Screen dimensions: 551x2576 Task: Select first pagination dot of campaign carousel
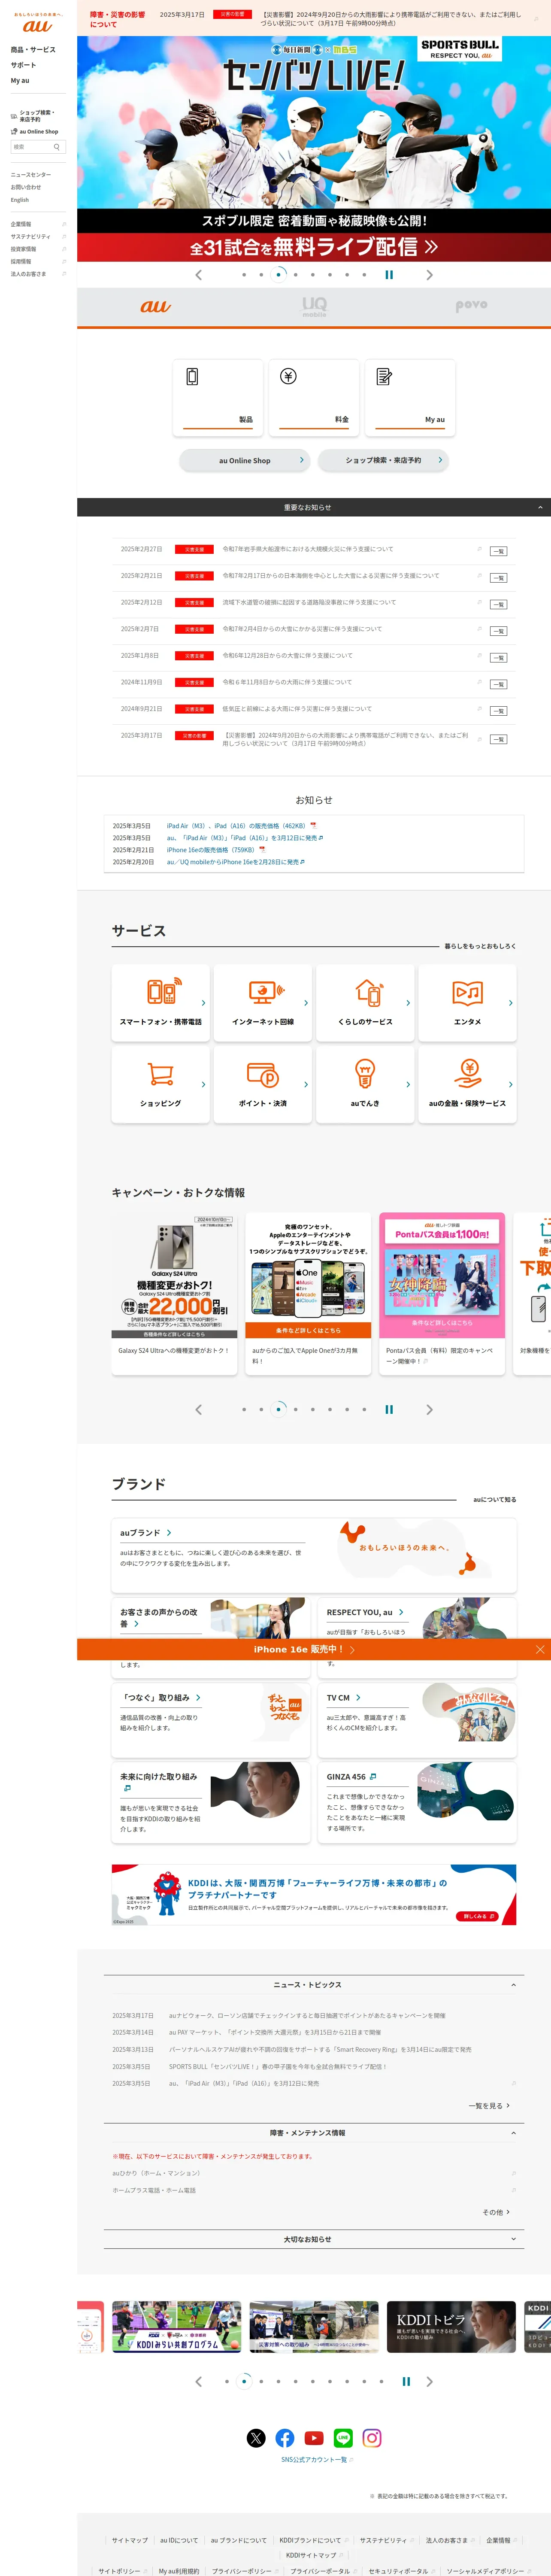[244, 1409]
